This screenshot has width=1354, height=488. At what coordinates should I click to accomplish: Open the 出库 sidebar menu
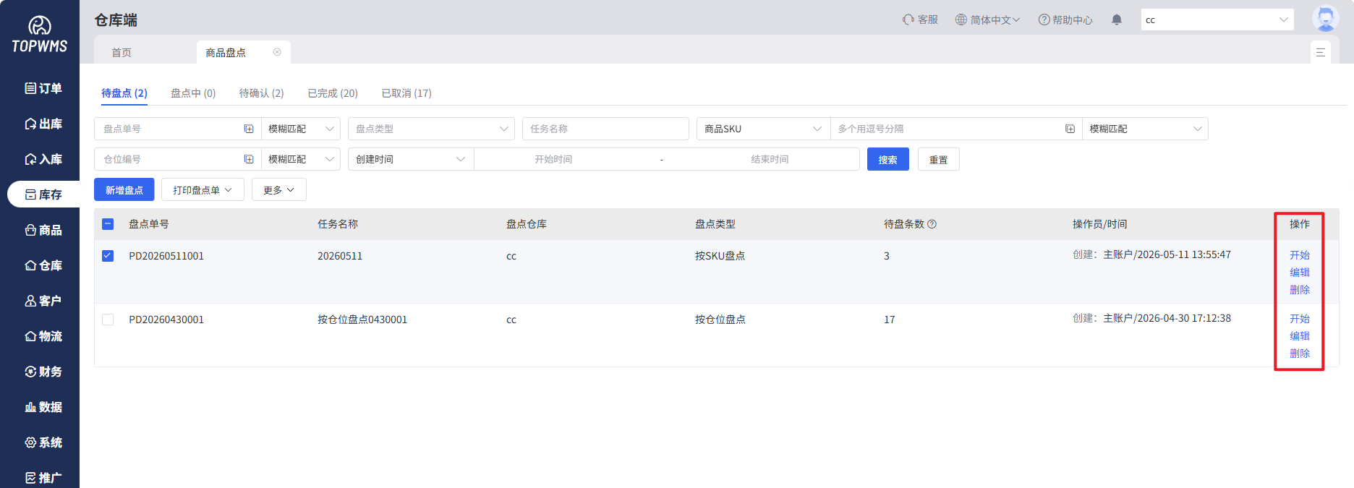pyautogui.click(x=43, y=124)
